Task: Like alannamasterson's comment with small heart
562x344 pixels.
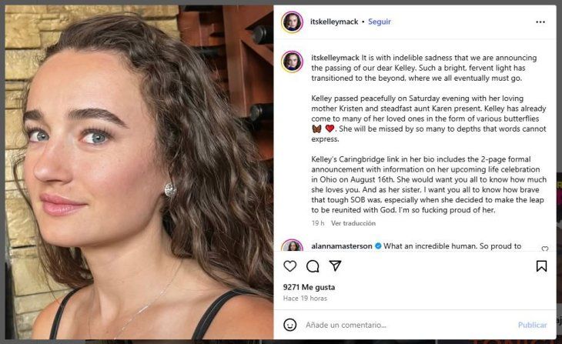Action: click(545, 249)
